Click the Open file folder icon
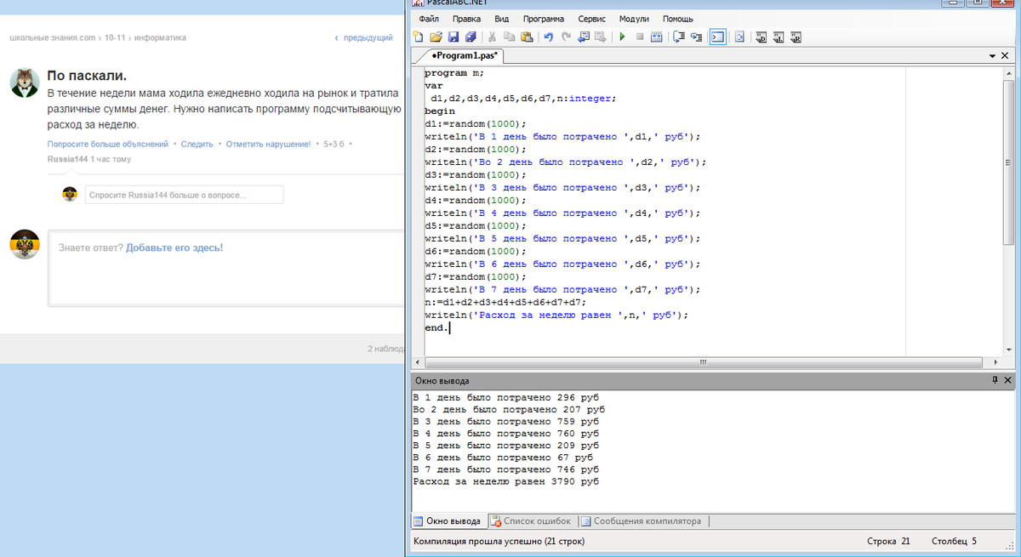The width and height of the screenshot is (1021, 557). click(x=436, y=37)
